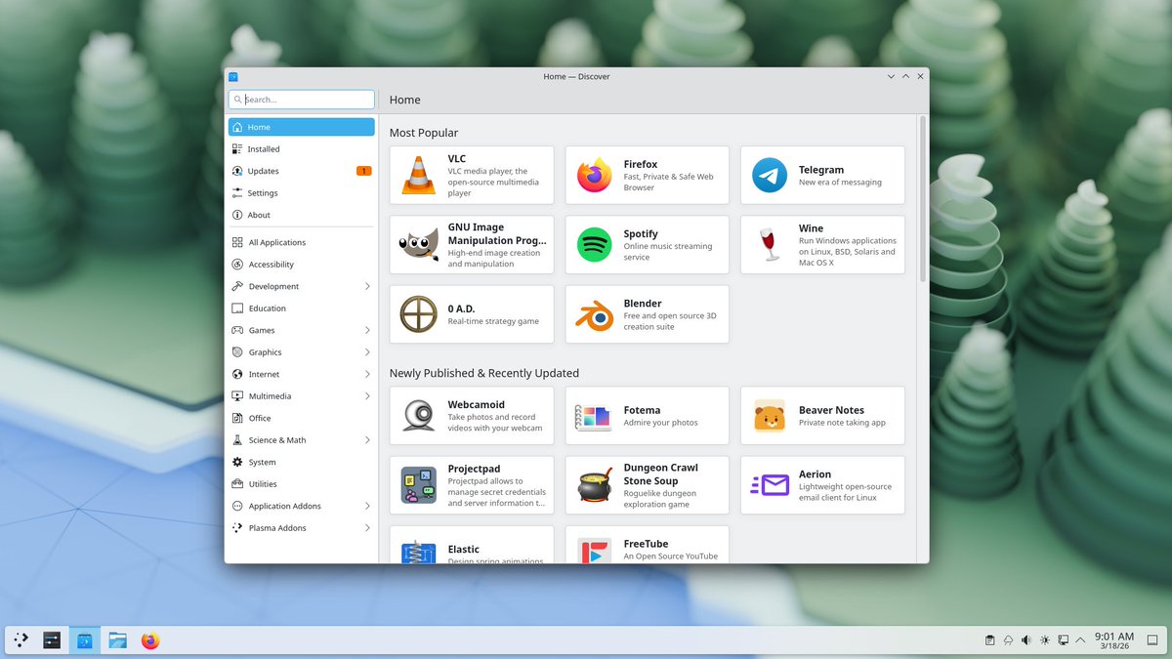Open the FreeTube app card

point(648,545)
